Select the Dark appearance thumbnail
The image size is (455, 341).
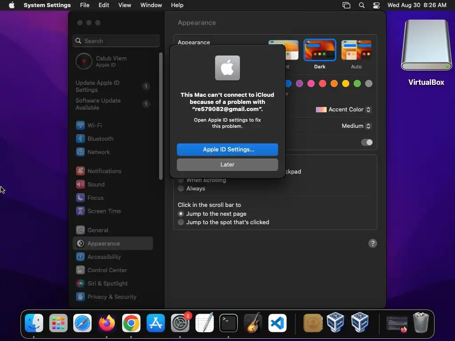(320, 50)
